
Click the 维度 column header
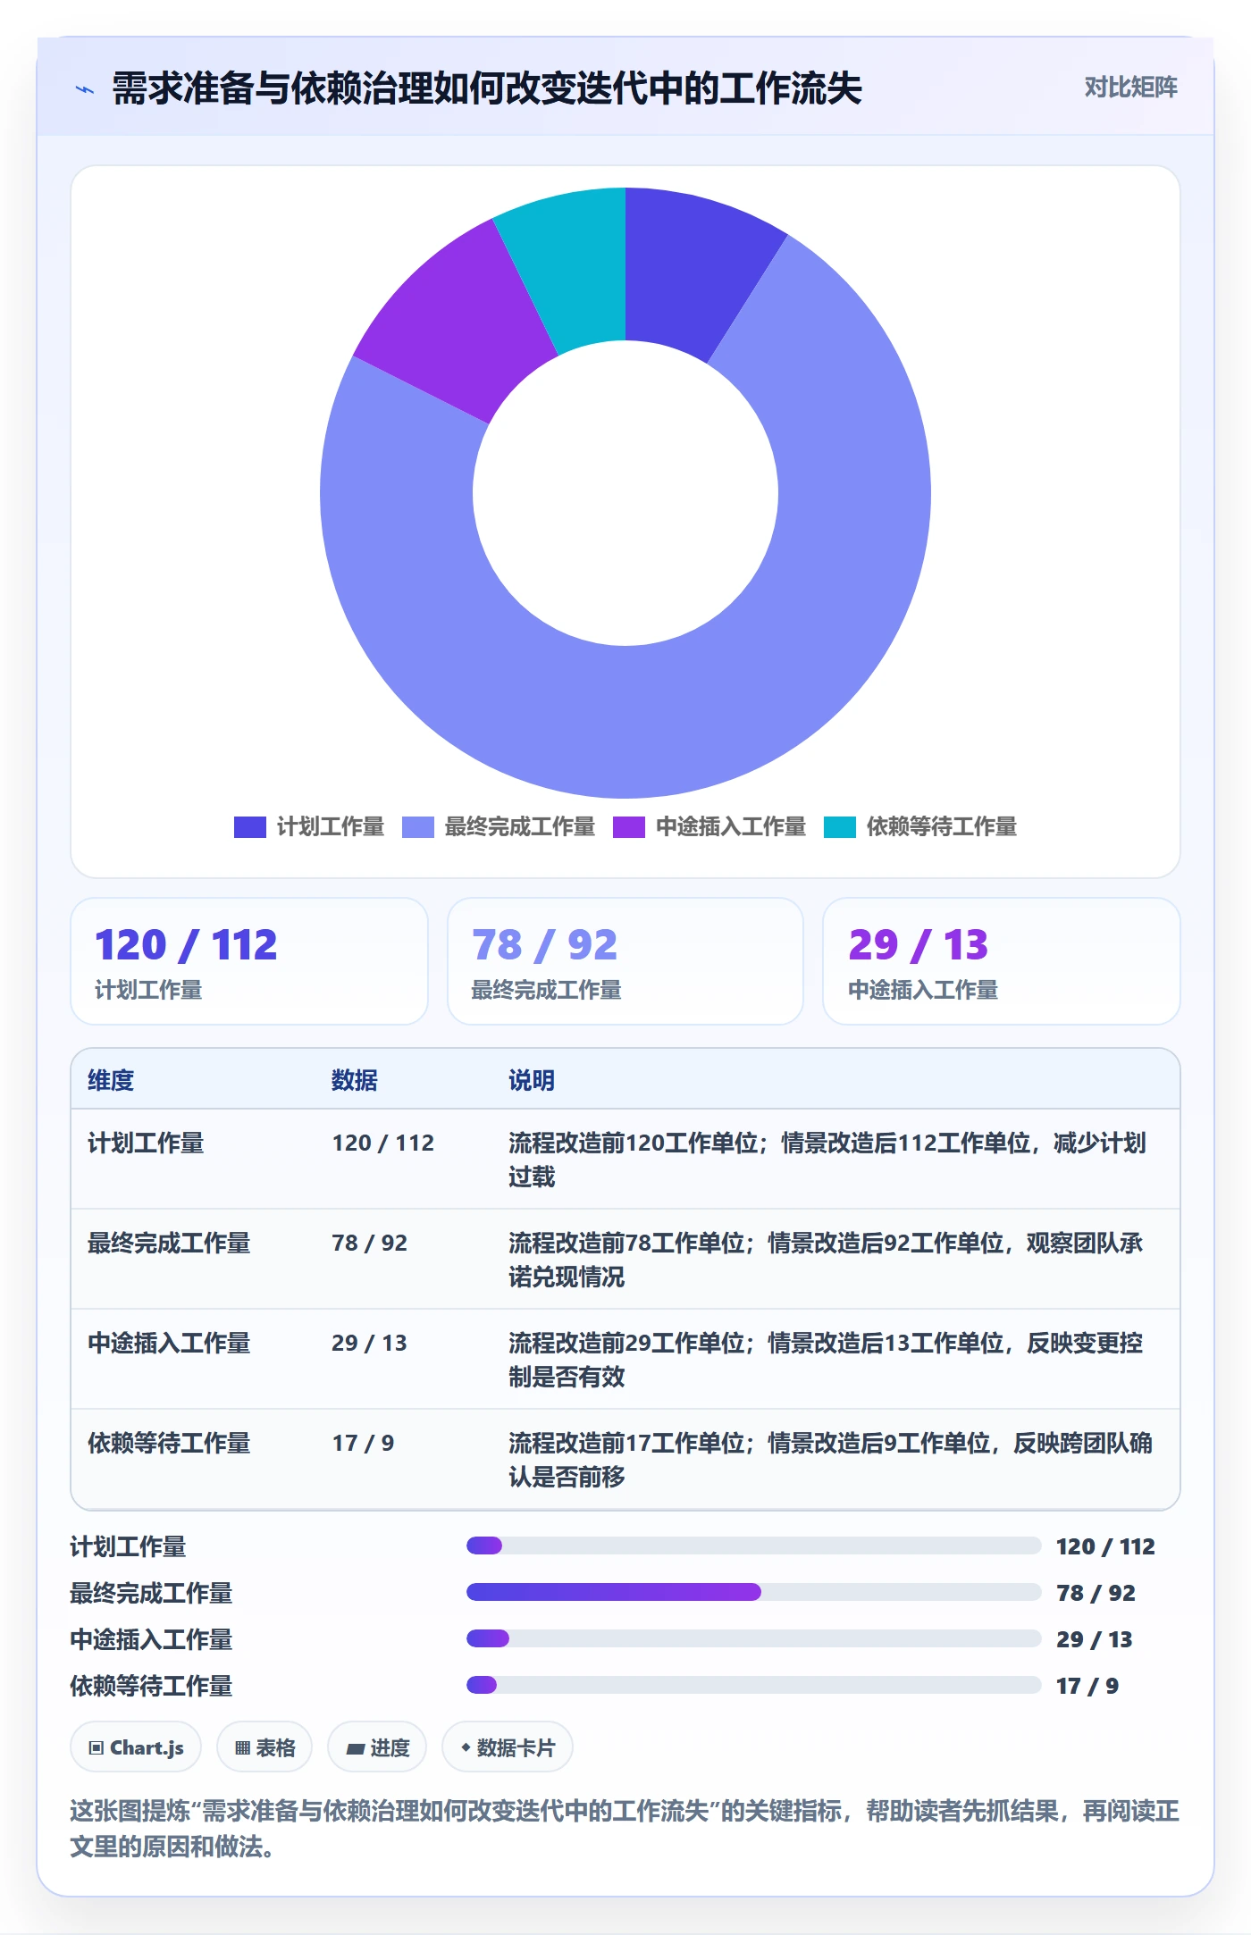click(111, 1080)
